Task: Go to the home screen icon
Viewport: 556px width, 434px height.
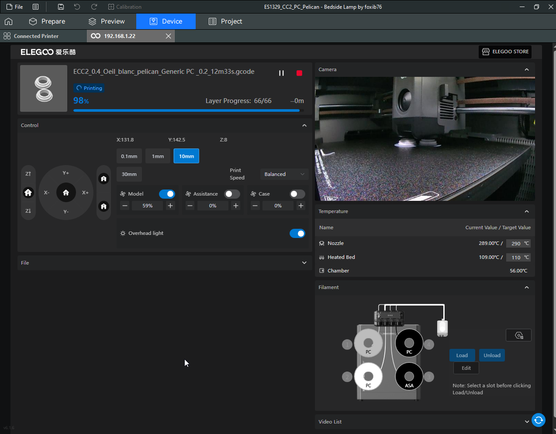Action: coord(9,21)
